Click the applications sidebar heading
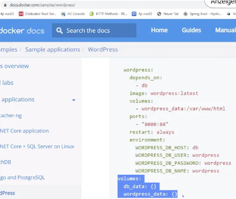The image size is (236, 199). click(x=18, y=99)
